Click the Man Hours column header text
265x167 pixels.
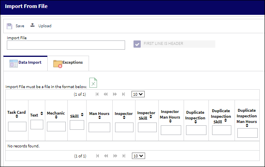(x=99, y=114)
